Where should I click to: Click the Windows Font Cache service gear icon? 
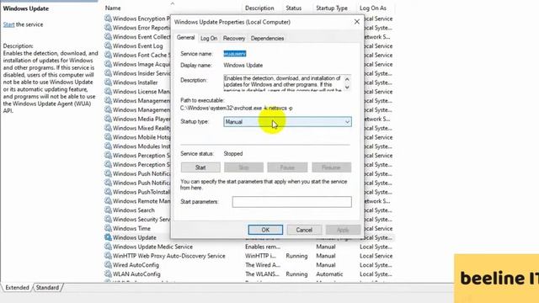(x=108, y=55)
